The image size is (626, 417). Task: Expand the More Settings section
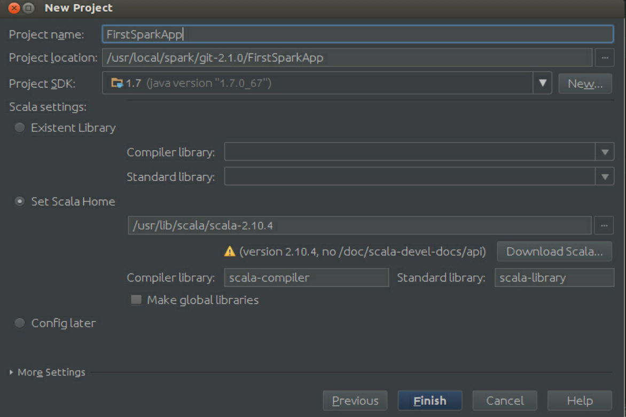pos(12,372)
